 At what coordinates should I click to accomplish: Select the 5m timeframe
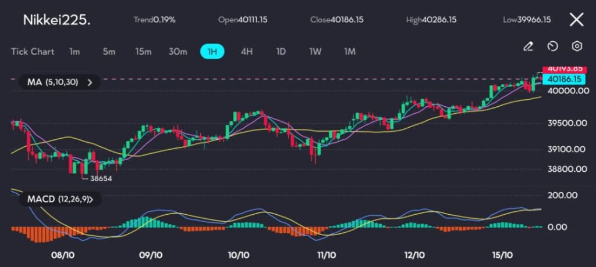click(109, 52)
